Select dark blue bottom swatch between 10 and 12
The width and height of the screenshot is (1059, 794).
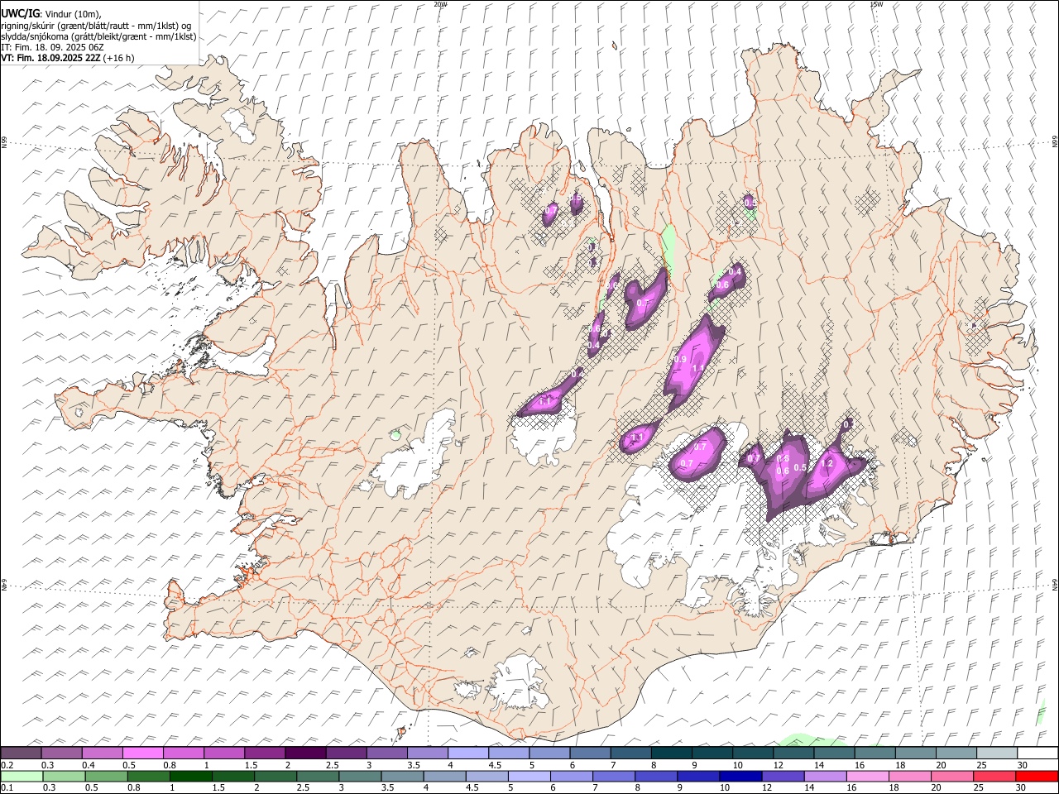pyautogui.click(x=740, y=777)
